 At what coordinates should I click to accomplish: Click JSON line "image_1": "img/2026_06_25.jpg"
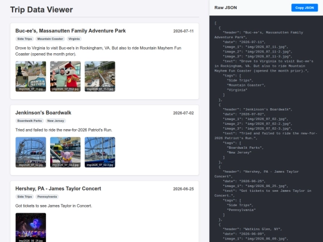pos(255,186)
